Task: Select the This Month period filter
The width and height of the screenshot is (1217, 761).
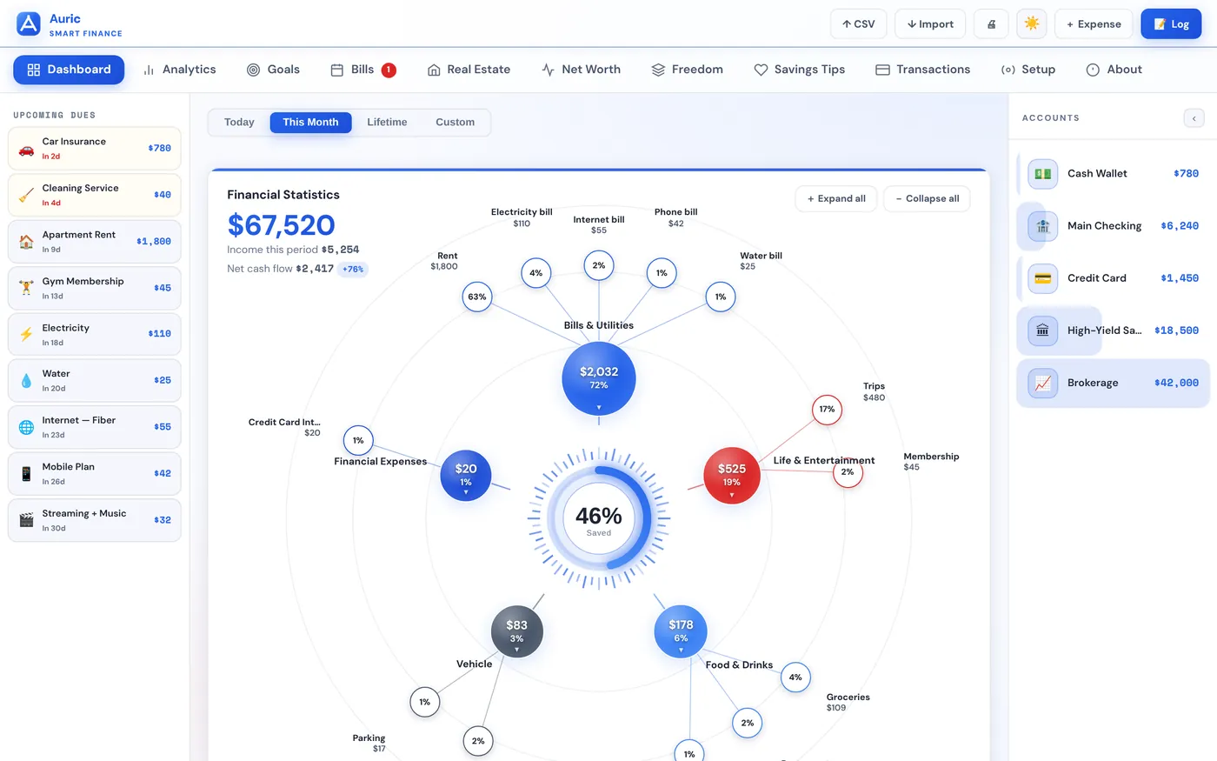Action: (310, 123)
